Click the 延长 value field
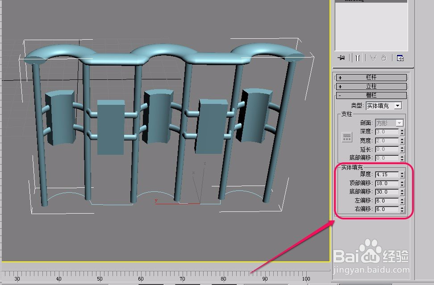The image size is (434, 285). [x=387, y=149]
